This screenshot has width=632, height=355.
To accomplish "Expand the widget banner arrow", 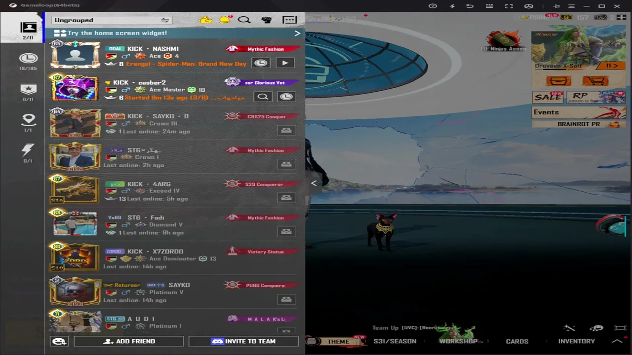I will 297,33.
